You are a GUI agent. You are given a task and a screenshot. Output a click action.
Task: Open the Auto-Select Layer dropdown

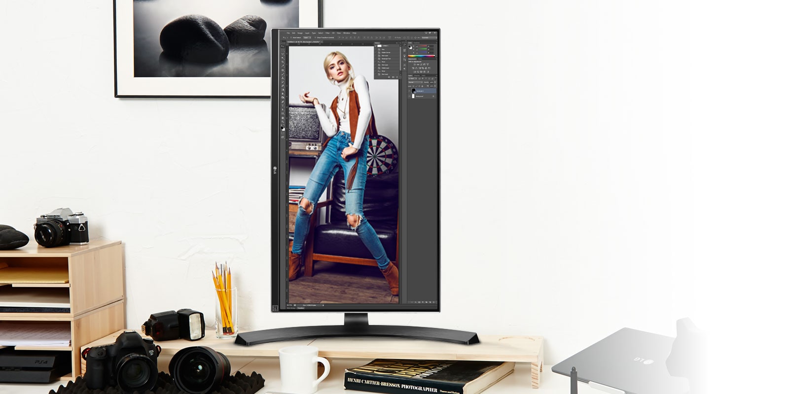click(x=306, y=37)
